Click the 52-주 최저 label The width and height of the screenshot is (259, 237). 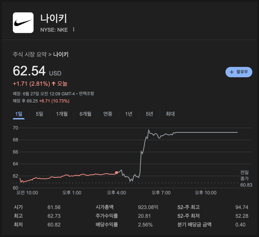click(188, 216)
